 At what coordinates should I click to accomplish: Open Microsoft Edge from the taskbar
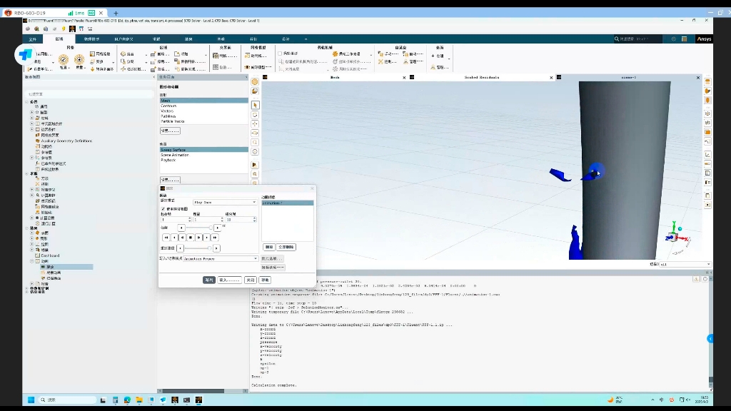click(x=127, y=400)
